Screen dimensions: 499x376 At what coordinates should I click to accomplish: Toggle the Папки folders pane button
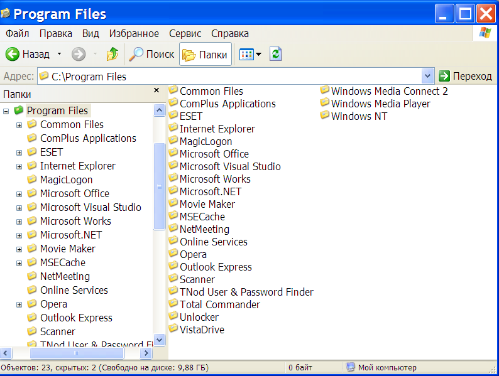(x=206, y=55)
